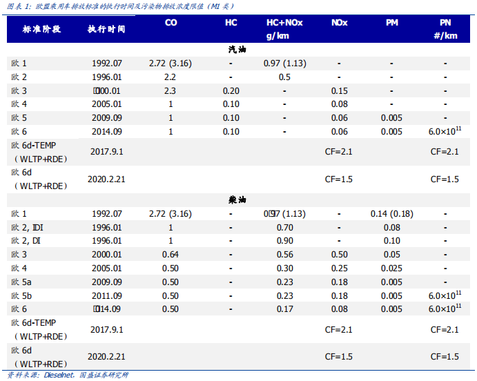Select the 0.14 (0.18) PM value
Image resolution: width=477 pixels, height=381 pixels.
click(x=391, y=214)
